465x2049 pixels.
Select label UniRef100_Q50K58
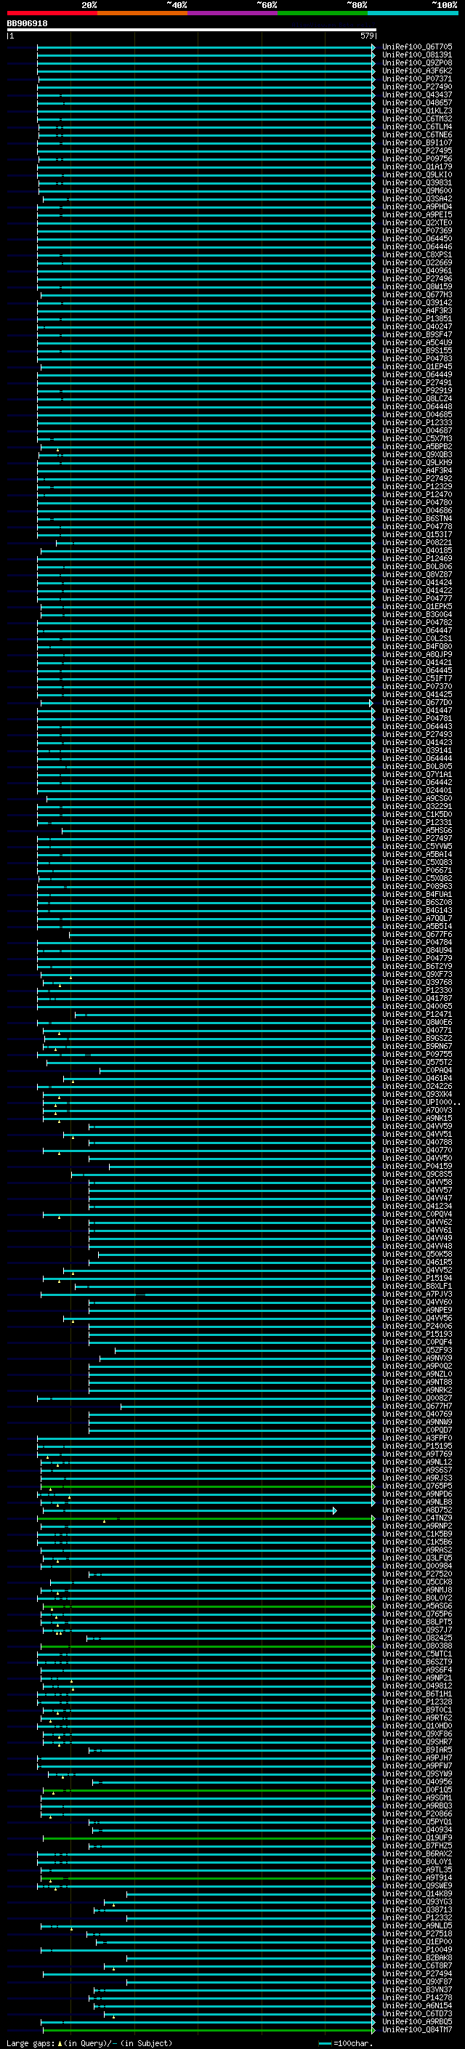tap(417, 1255)
